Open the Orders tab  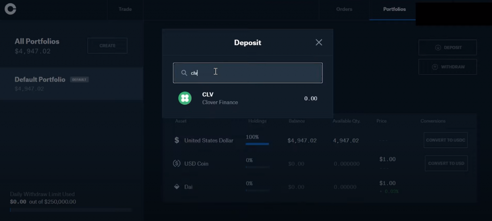[344, 9]
